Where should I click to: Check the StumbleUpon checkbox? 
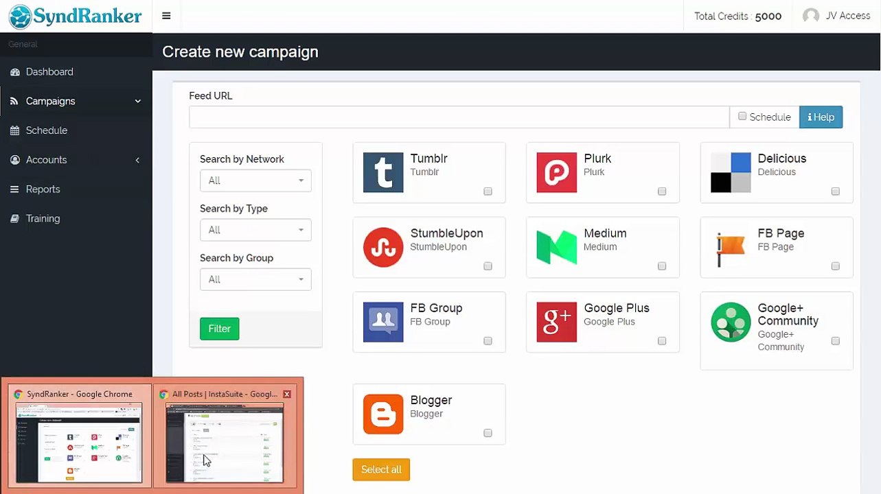click(x=488, y=266)
